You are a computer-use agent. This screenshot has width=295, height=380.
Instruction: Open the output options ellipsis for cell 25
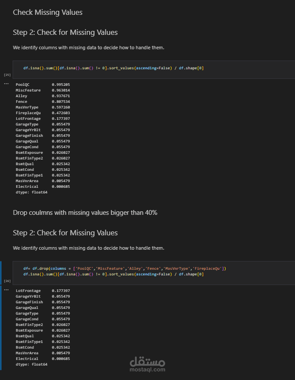tap(6, 84)
